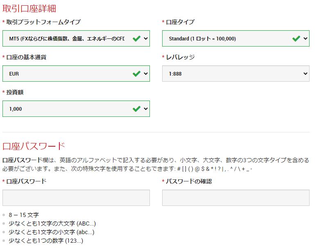This screenshot has height=248, width=319.
Task: Open the 1,000 investment amount dropdown arrow
Action: pyautogui.click(x=146, y=109)
